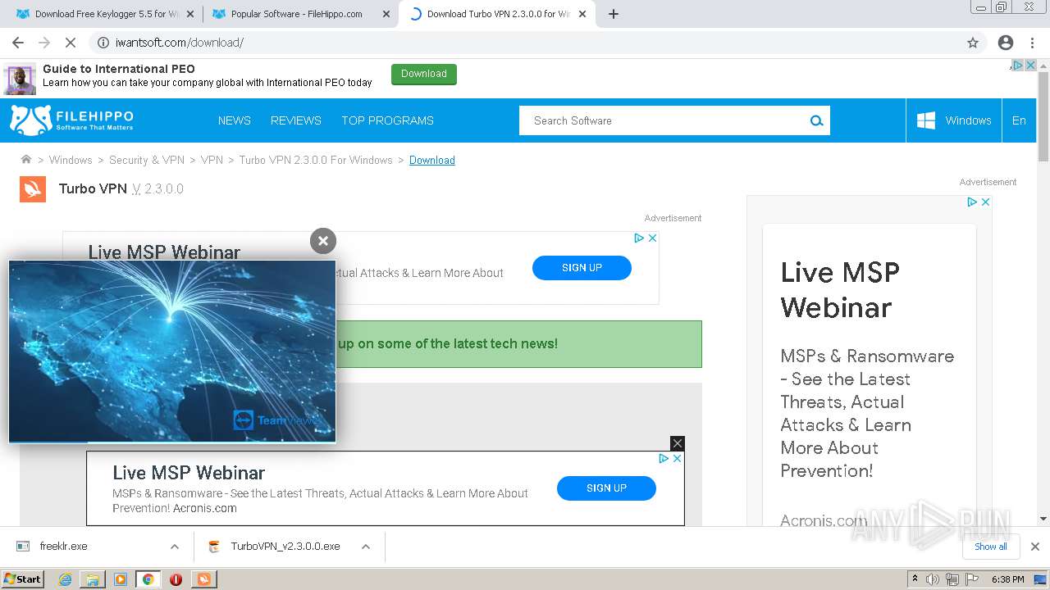The image size is (1050, 590).
Task: Click the system clock 6:38 PM
Action: [1007, 579]
